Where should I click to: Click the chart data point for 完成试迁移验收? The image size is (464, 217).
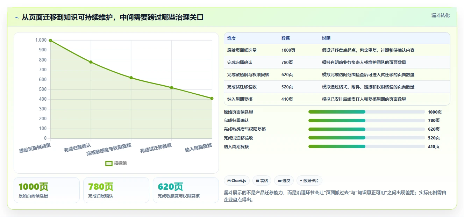tap(171, 87)
